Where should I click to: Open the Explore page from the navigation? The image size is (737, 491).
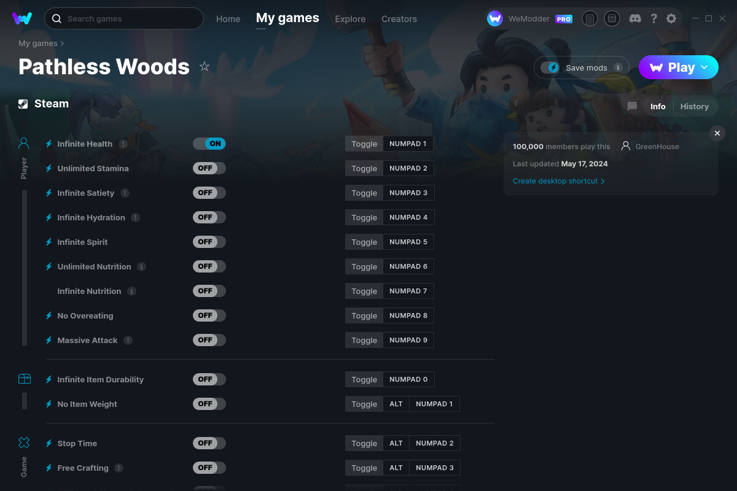coord(350,19)
